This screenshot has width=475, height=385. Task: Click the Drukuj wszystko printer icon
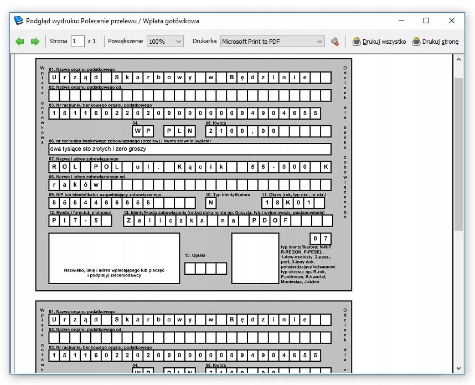tap(357, 42)
